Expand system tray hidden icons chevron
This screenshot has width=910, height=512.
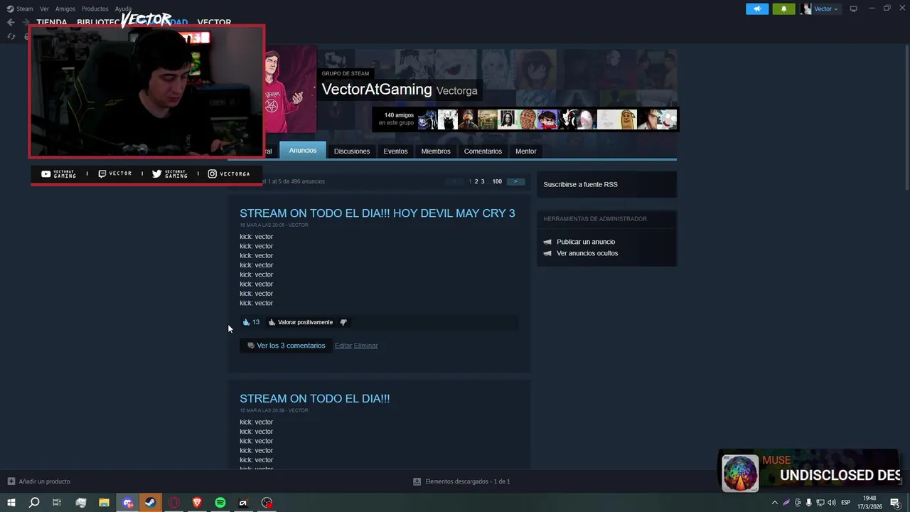pyautogui.click(x=775, y=503)
